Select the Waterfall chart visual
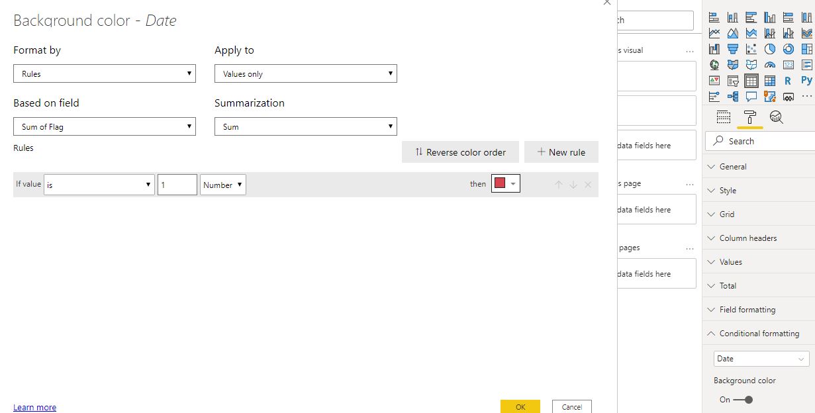 coord(714,49)
